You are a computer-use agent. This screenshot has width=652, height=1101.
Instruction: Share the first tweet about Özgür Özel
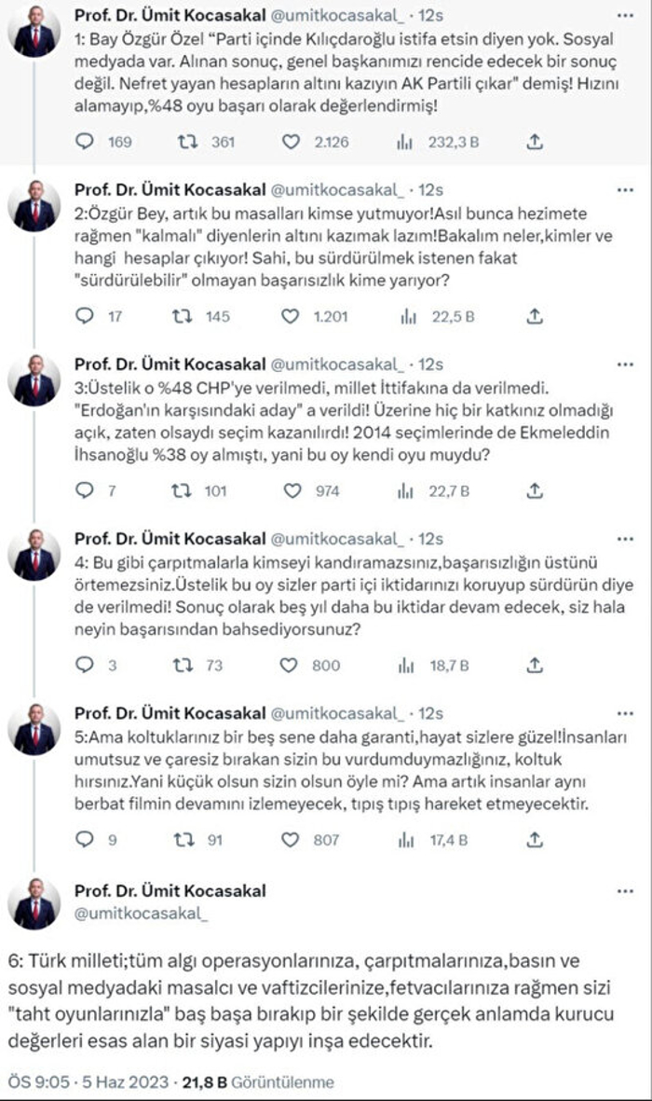534,142
